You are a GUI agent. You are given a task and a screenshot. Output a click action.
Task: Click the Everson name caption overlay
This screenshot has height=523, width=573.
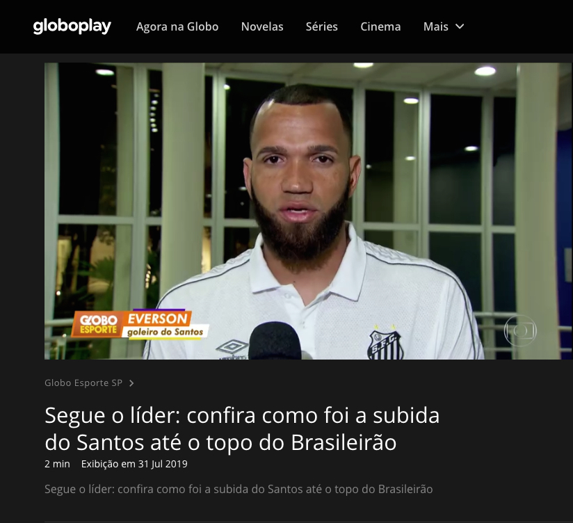pyautogui.click(x=157, y=319)
